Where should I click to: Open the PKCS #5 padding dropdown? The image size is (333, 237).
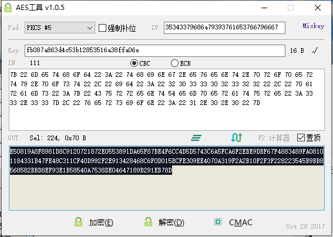tap(60, 28)
